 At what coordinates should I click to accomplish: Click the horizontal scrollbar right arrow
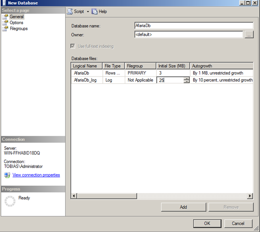250,196
